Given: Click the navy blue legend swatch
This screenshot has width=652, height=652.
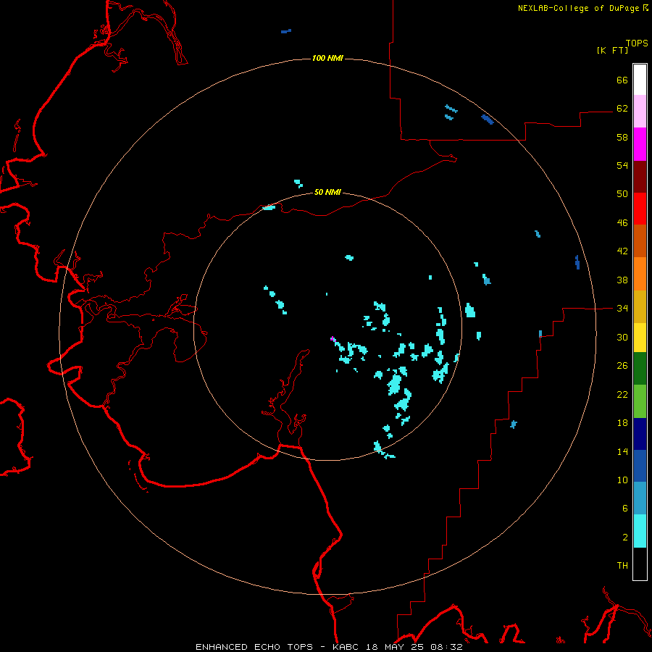Looking at the screenshot, I should 640,434.
